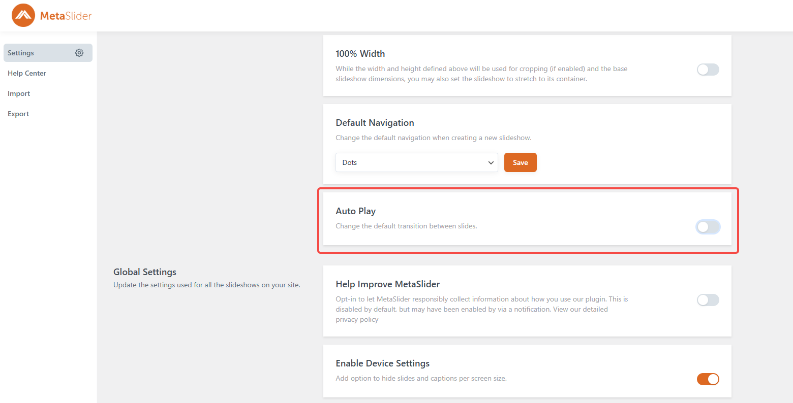793x403 pixels.
Task: Click the Global Settings section title
Action: tap(145, 272)
